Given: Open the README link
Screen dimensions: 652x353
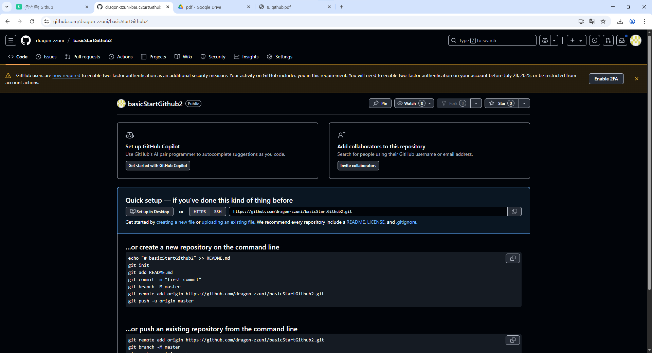Looking at the screenshot, I should point(356,222).
